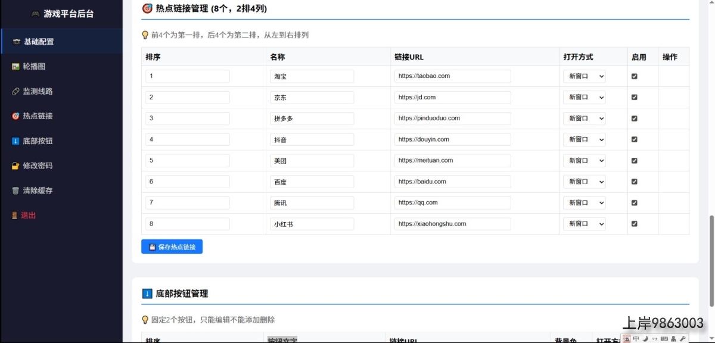Focus the https://taobao.com URL field
Image resolution: width=715 pixels, height=343 pixels.
452,76
